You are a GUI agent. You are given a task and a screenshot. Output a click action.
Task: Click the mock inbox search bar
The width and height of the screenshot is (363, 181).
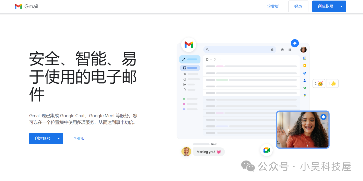[x=240, y=49]
